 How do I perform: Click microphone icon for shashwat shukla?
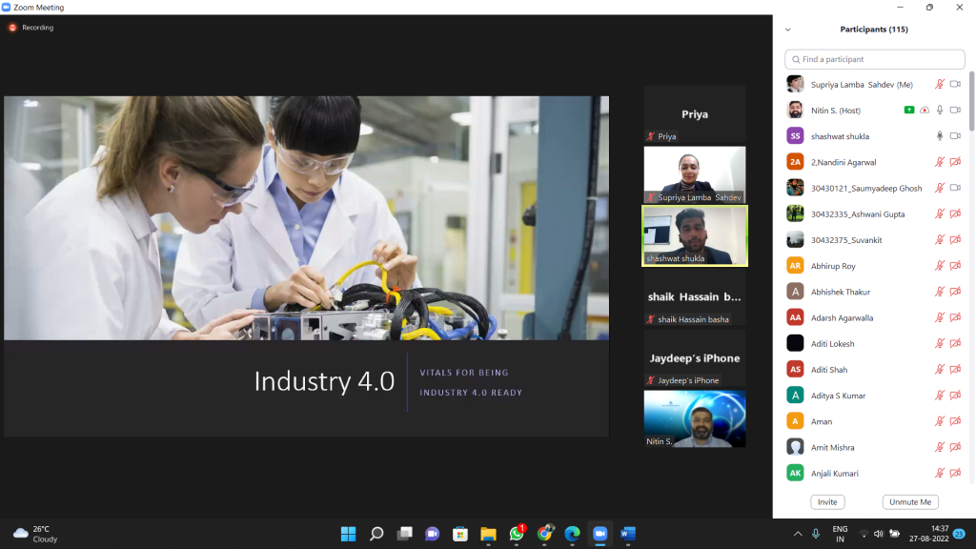(x=939, y=136)
